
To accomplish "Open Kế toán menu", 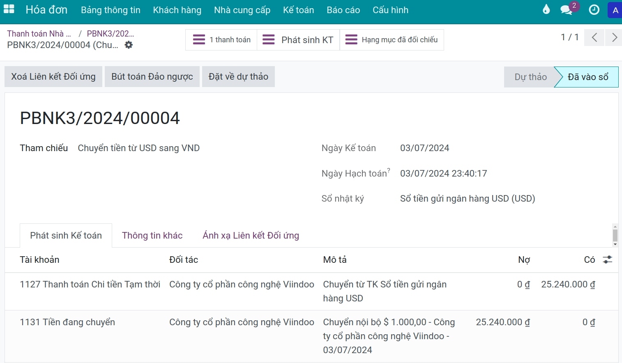I will [x=298, y=10].
